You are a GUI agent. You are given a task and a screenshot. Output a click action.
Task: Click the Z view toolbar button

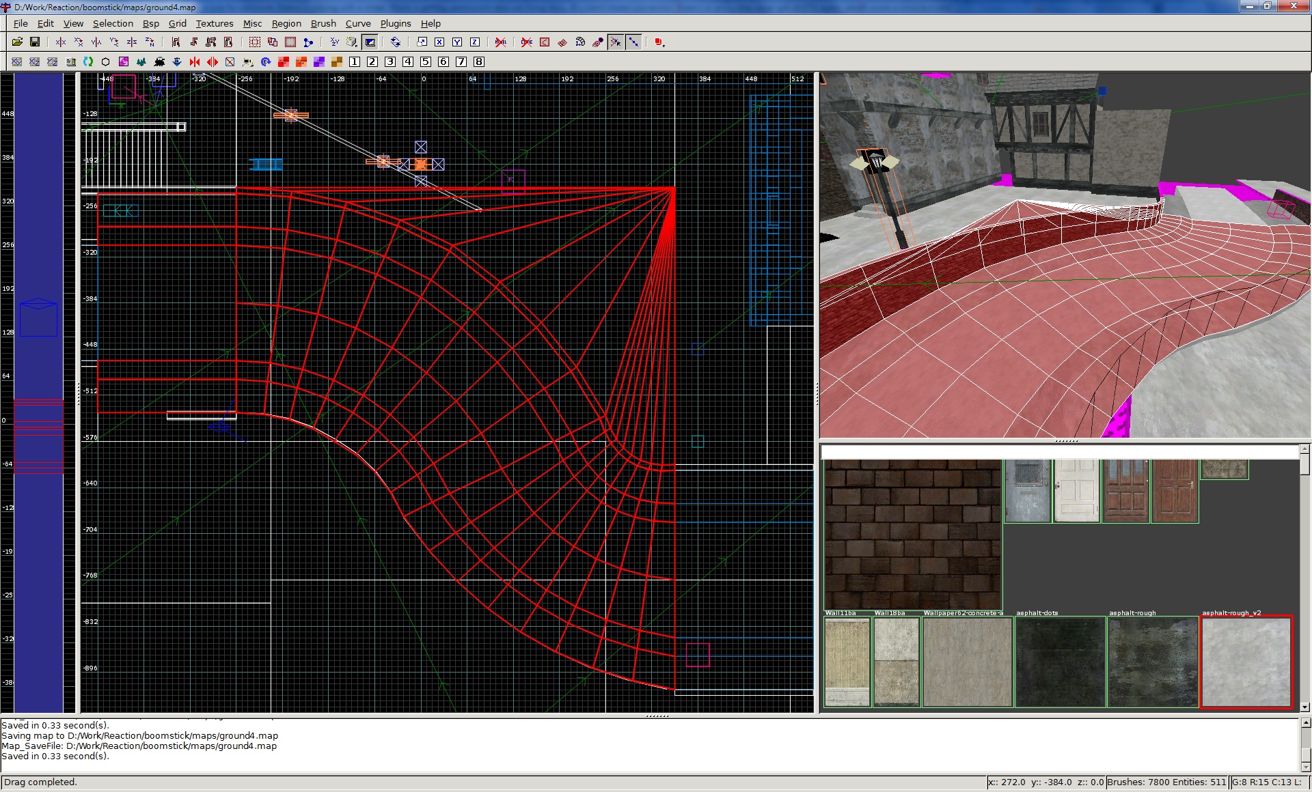pyautogui.click(x=475, y=42)
